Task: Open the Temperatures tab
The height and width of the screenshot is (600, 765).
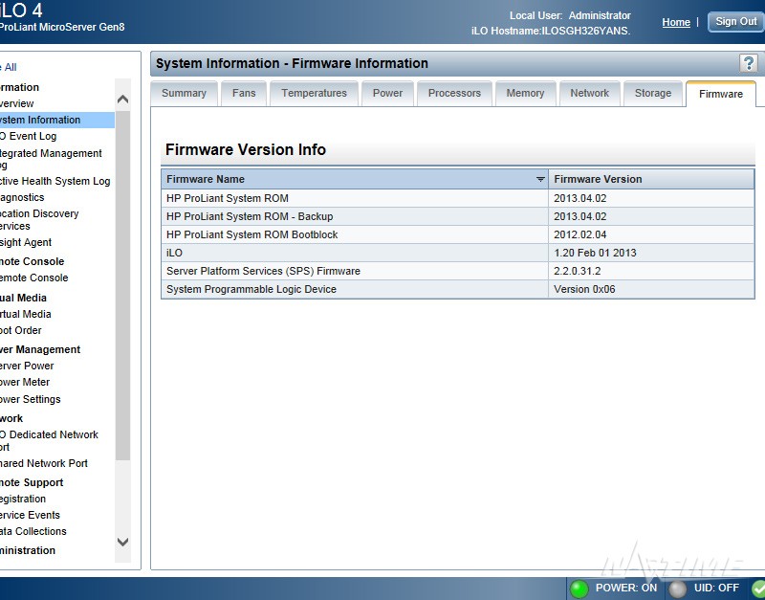Action: point(314,93)
